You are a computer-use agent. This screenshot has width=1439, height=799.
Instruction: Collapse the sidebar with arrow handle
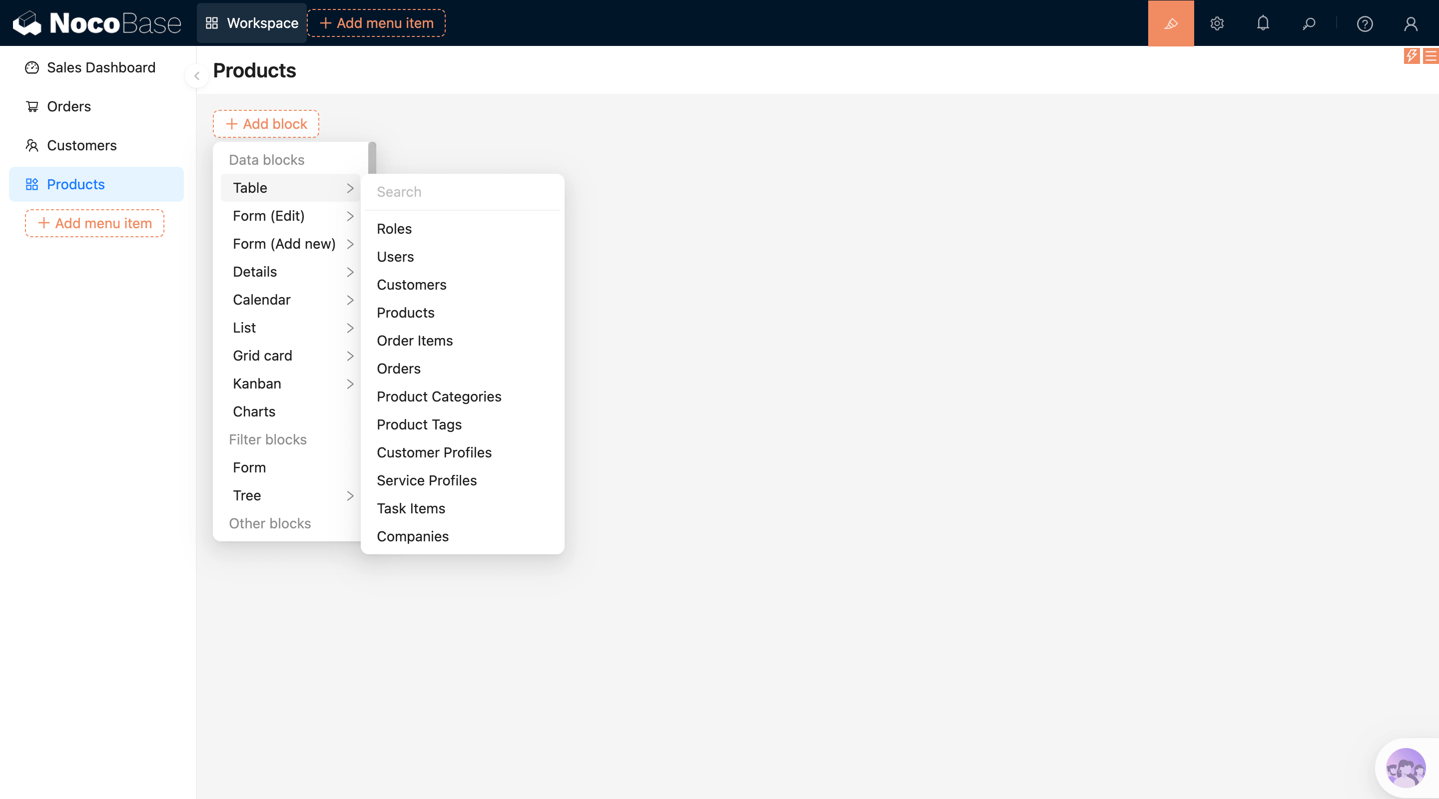click(197, 76)
